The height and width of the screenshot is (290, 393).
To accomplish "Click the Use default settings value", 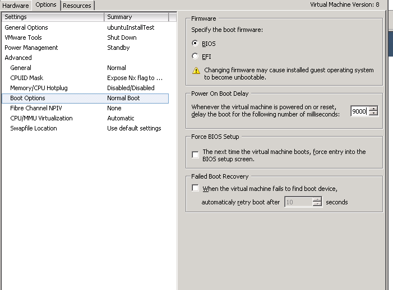I will (x=134, y=128).
